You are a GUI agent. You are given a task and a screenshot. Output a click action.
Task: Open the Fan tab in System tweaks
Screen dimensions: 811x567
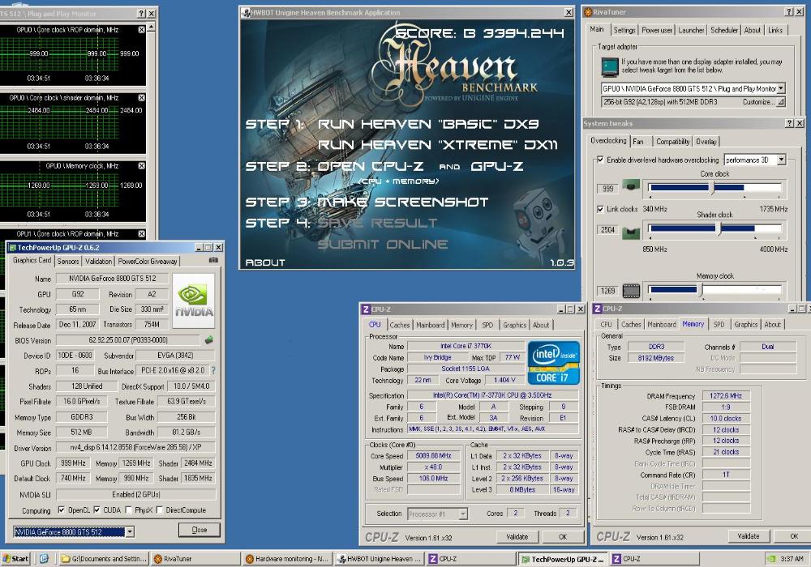click(x=638, y=142)
